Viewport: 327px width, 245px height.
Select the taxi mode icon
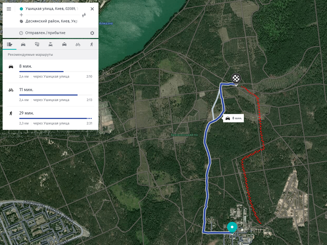tap(64, 44)
